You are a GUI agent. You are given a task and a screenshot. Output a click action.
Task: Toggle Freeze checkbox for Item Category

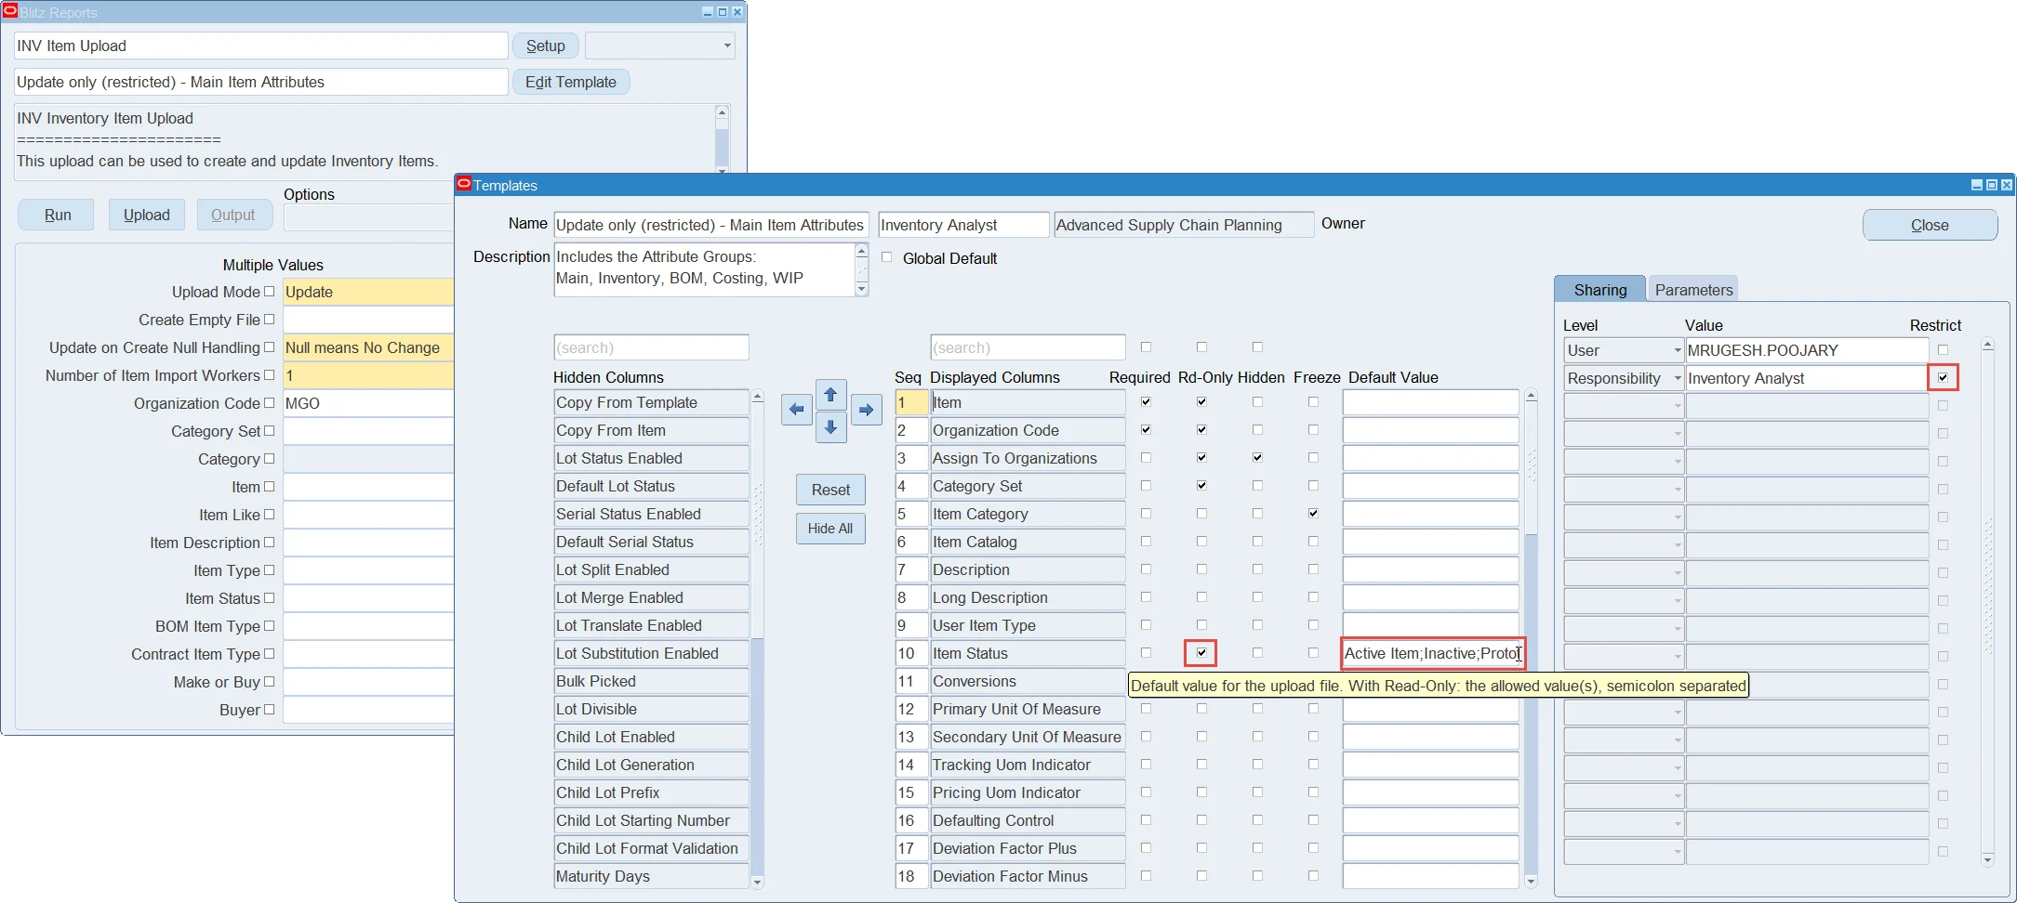(1313, 514)
